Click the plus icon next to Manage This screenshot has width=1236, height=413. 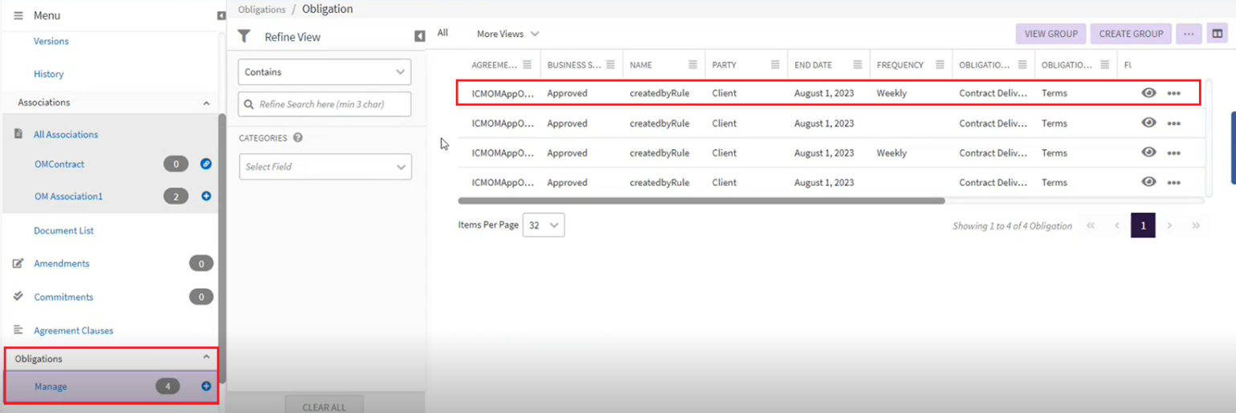click(x=206, y=387)
